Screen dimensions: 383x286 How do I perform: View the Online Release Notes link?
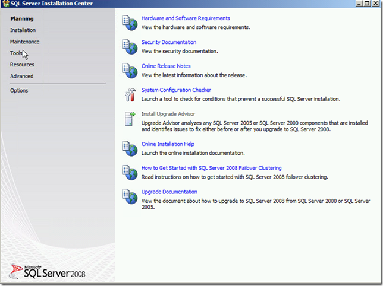click(x=166, y=66)
